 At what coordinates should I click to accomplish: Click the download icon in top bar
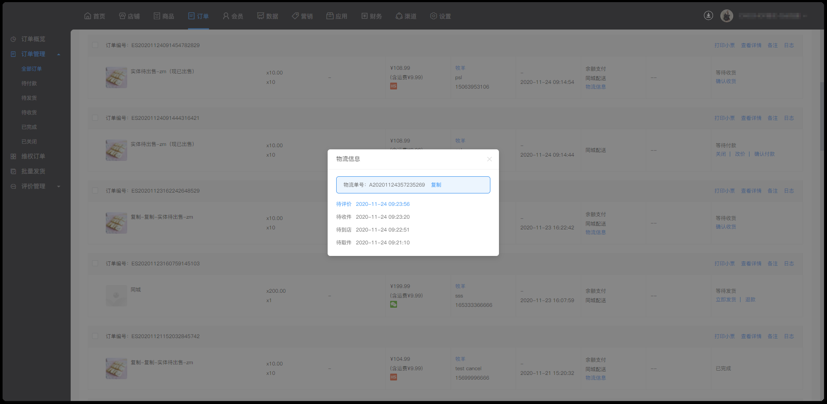click(x=708, y=16)
